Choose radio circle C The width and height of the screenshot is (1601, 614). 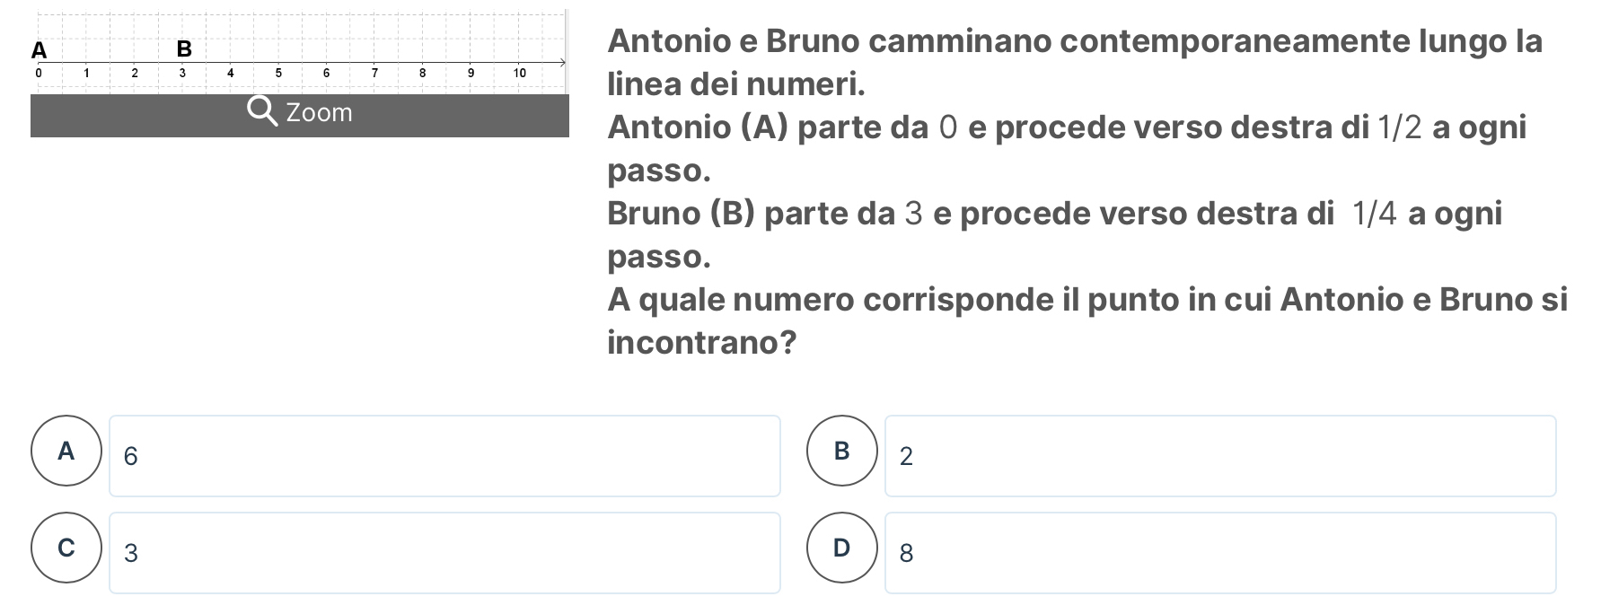click(x=66, y=548)
